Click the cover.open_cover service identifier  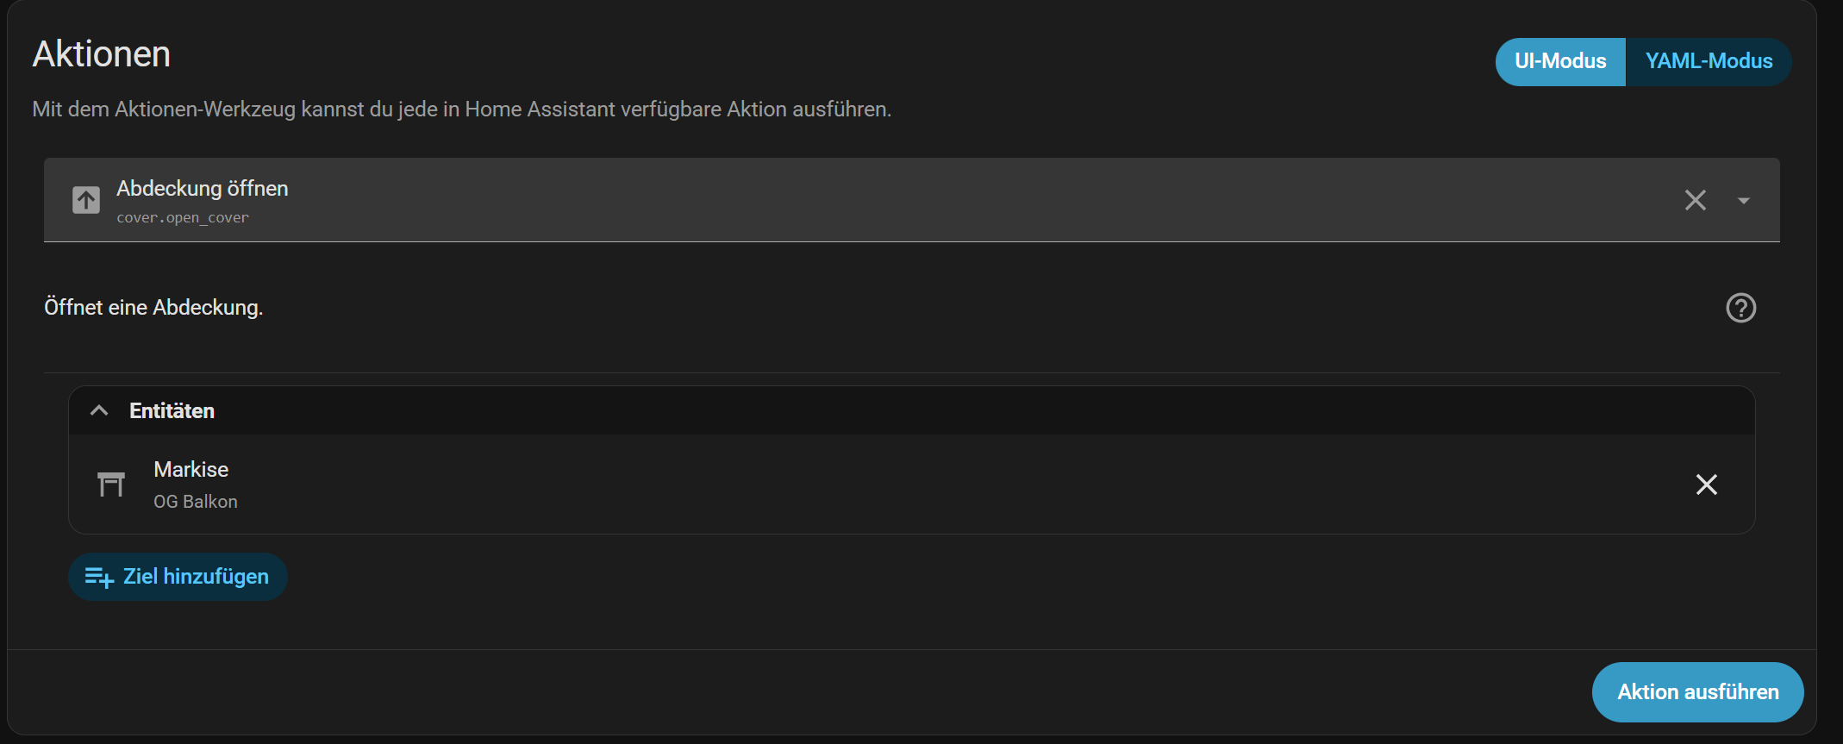pyautogui.click(x=183, y=218)
